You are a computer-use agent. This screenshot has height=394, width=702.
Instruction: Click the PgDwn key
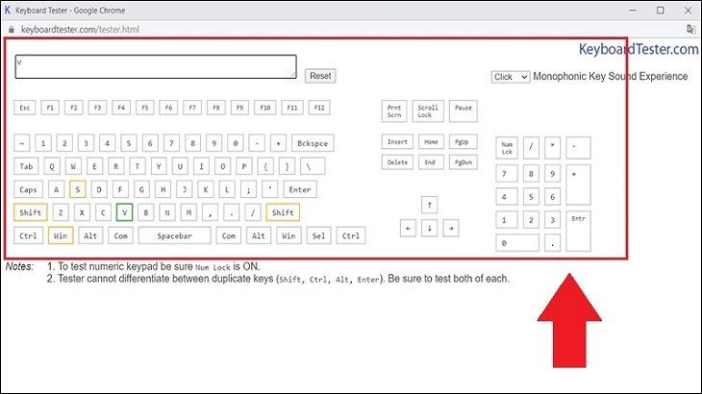(x=464, y=162)
